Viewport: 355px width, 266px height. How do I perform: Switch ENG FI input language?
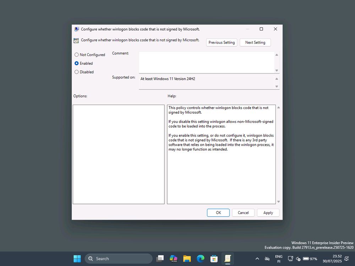point(279,259)
